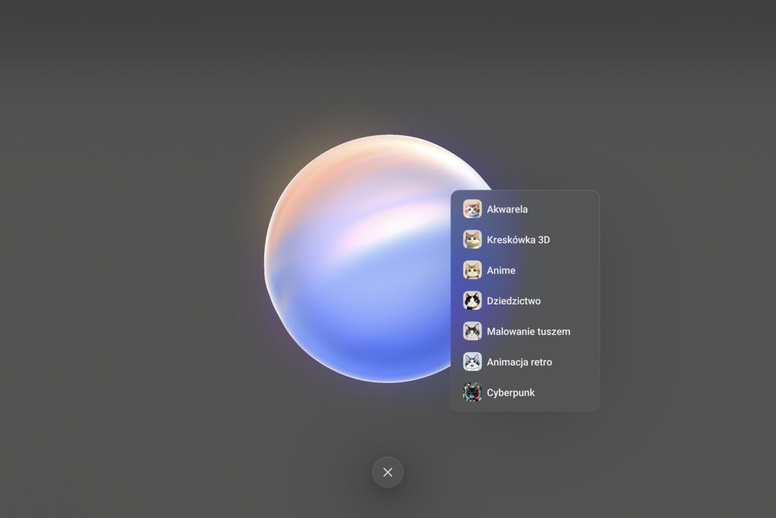Select the Animacja retro text label

pos(519,362)
